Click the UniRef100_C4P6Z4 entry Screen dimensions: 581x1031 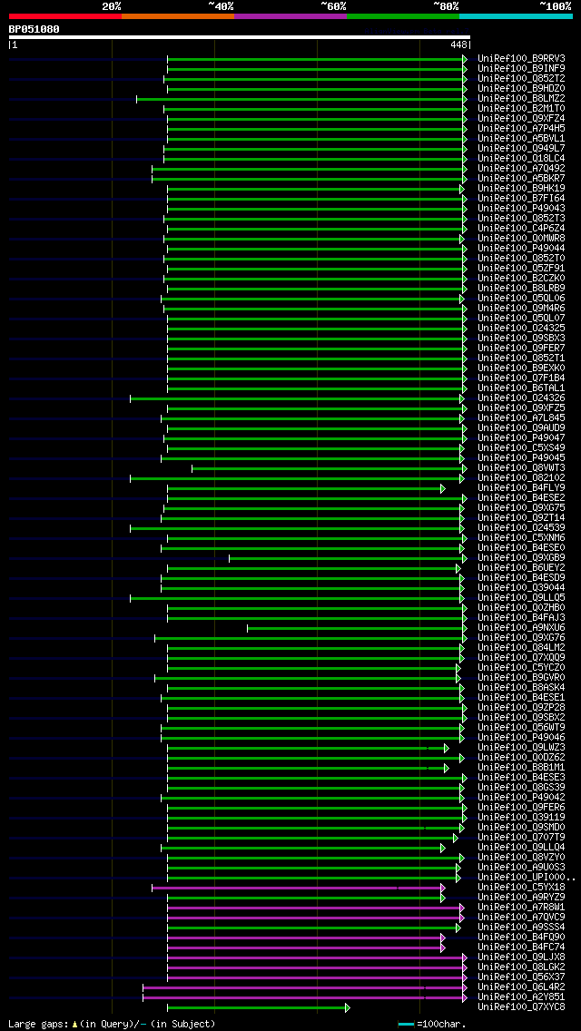(x=521, y=228)
